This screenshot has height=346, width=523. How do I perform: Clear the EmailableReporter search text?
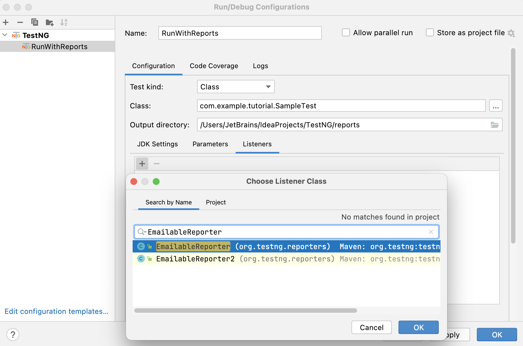(x=431, y=232)
